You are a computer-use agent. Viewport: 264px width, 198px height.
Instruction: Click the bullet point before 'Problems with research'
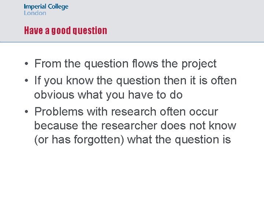tap(26, 111)
